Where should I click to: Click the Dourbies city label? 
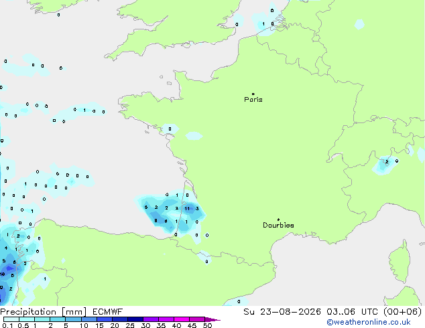tap(278, 225)
